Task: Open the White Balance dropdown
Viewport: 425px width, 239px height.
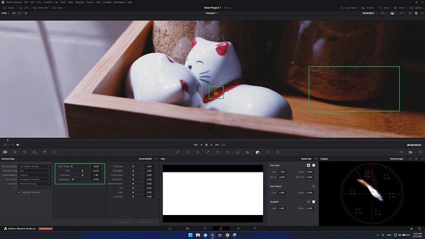Action: pos(34,175)
